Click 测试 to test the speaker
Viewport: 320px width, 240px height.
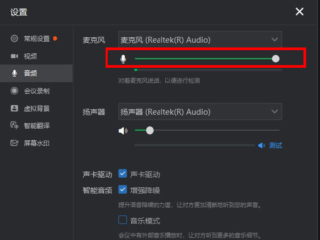coord(276,146)
